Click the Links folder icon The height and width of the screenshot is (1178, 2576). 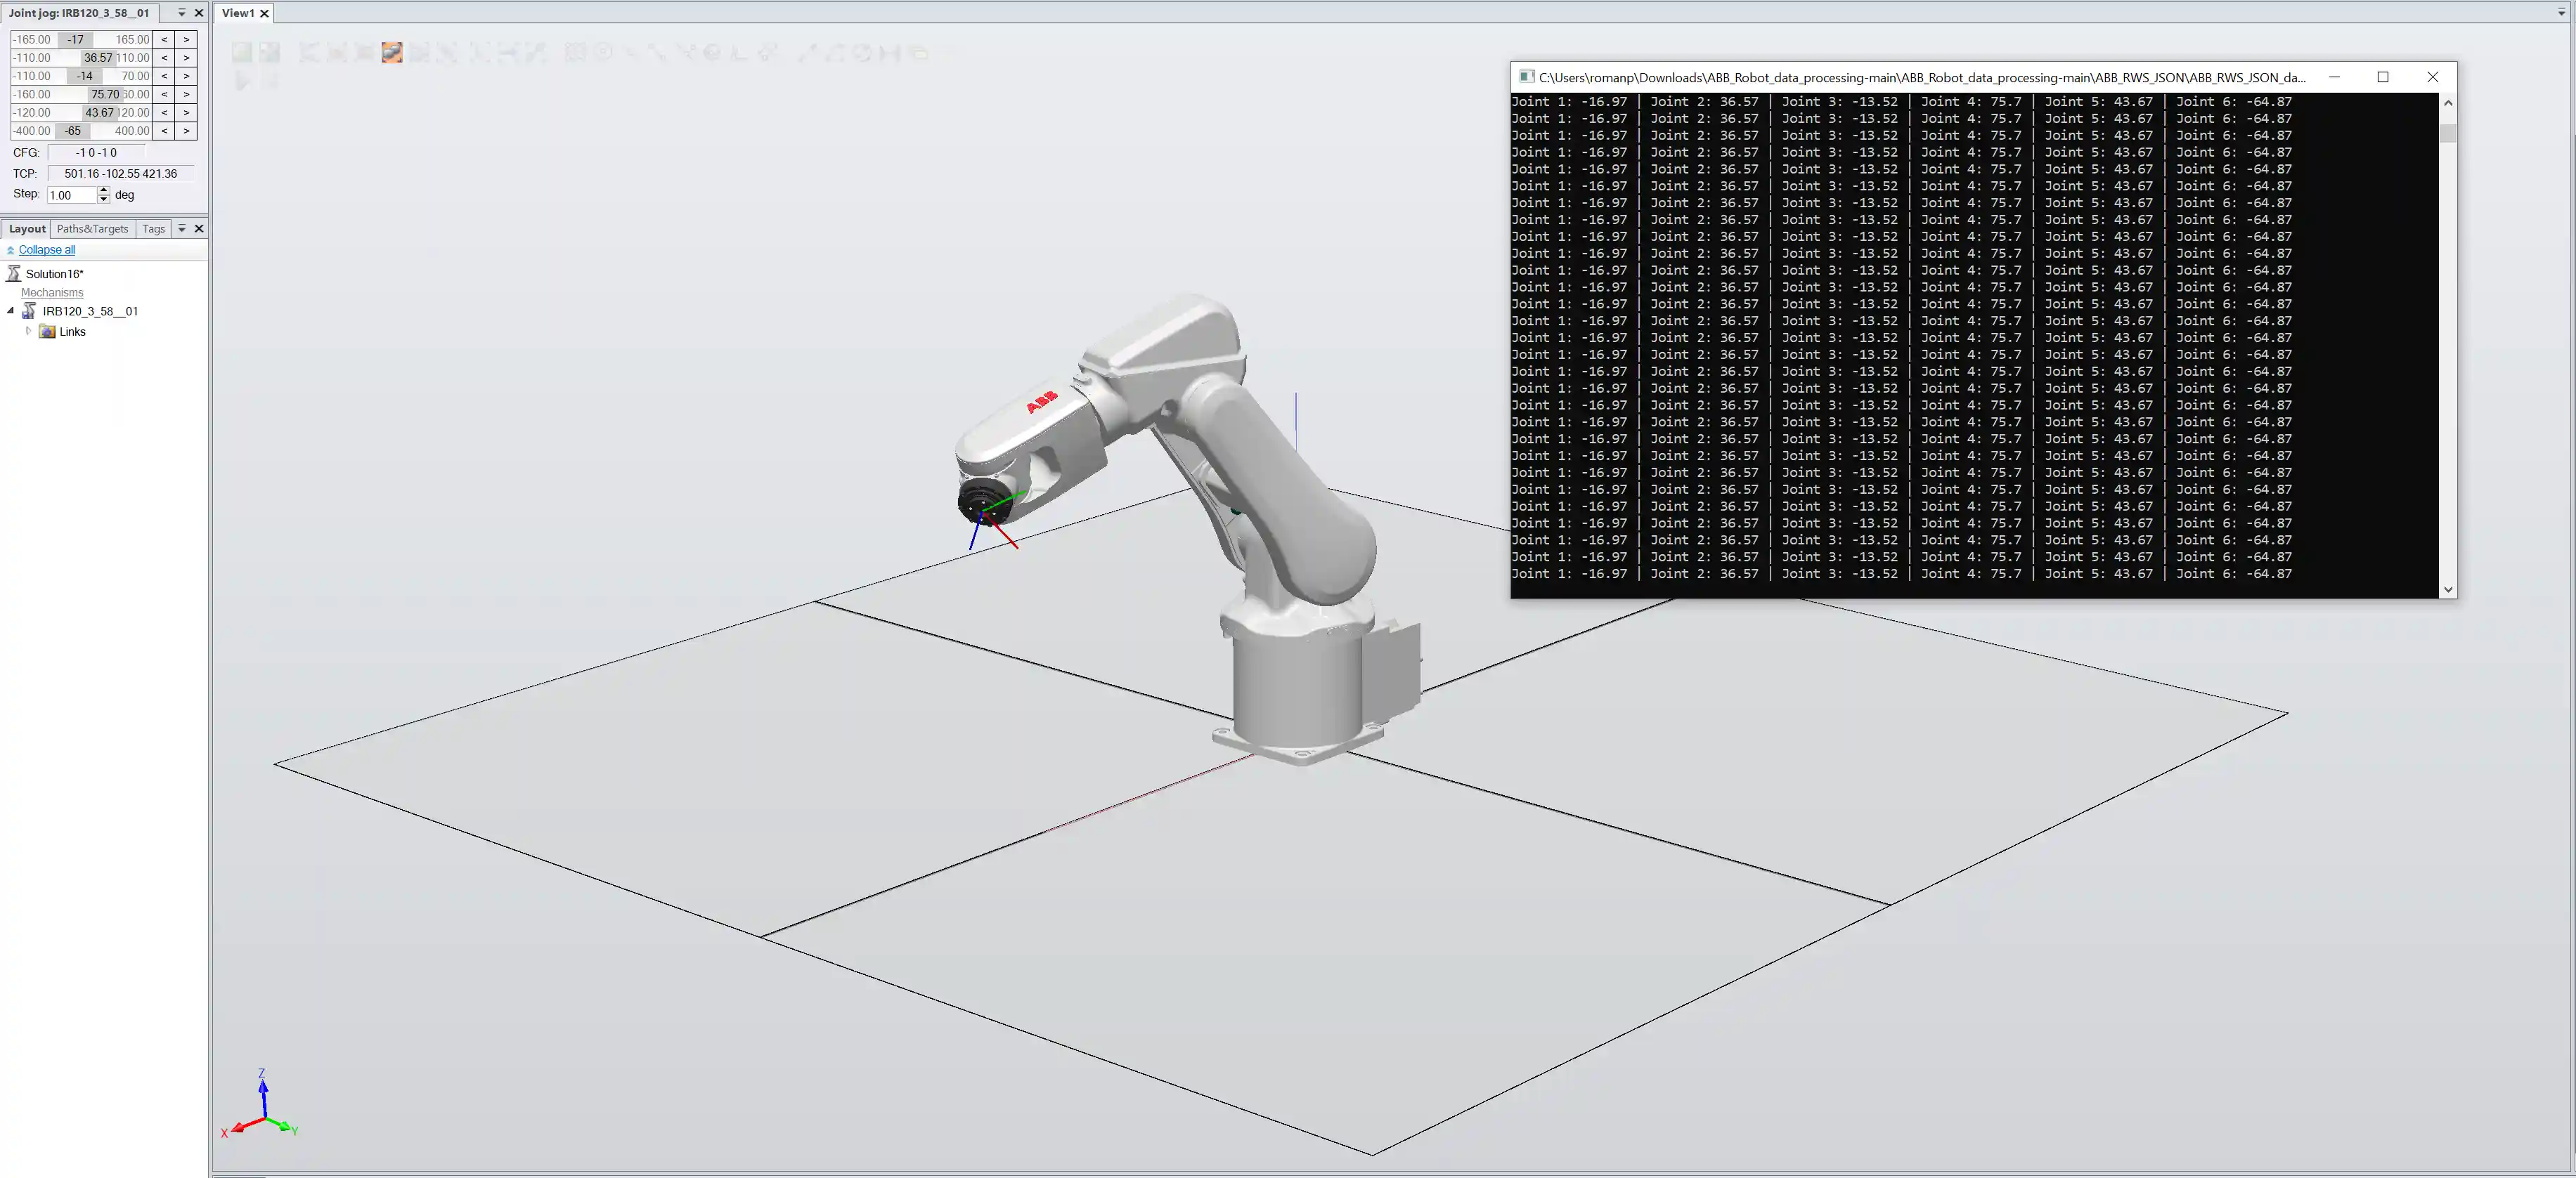pos(47,332)
